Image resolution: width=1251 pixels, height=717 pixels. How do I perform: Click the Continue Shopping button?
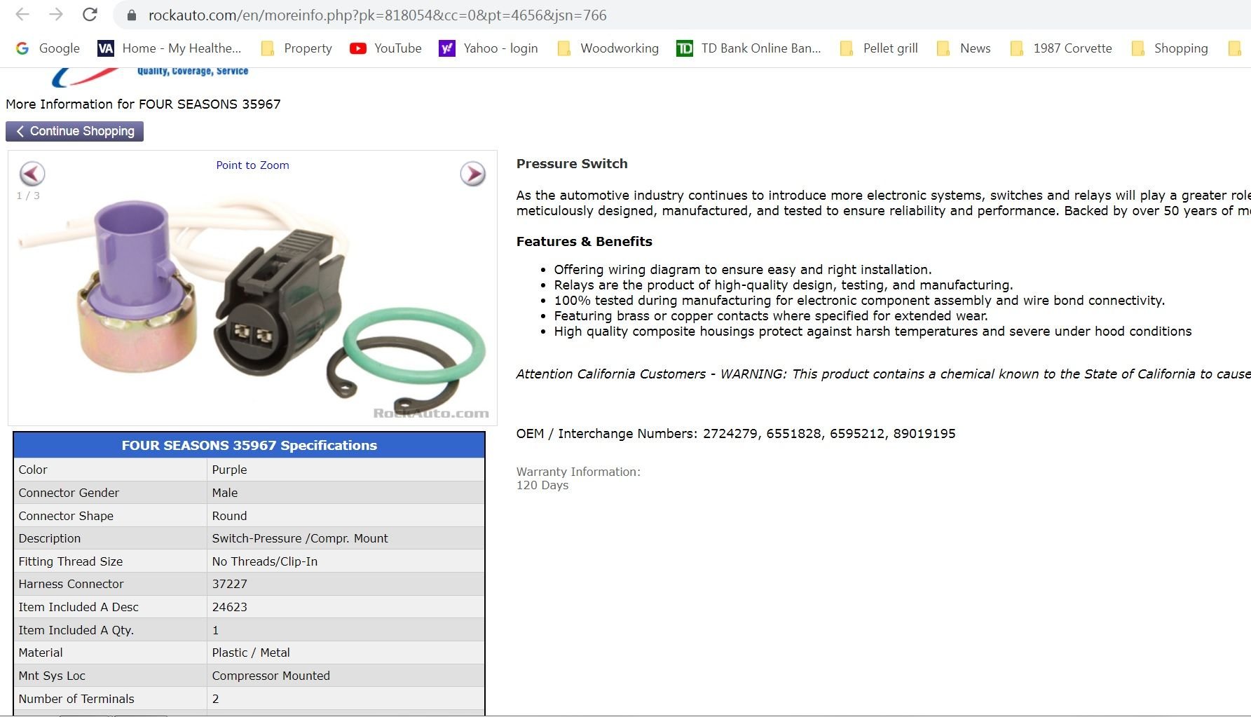74,131
